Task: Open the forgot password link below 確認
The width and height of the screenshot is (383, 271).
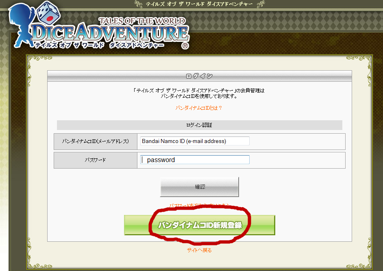Action: click(199, 206)
